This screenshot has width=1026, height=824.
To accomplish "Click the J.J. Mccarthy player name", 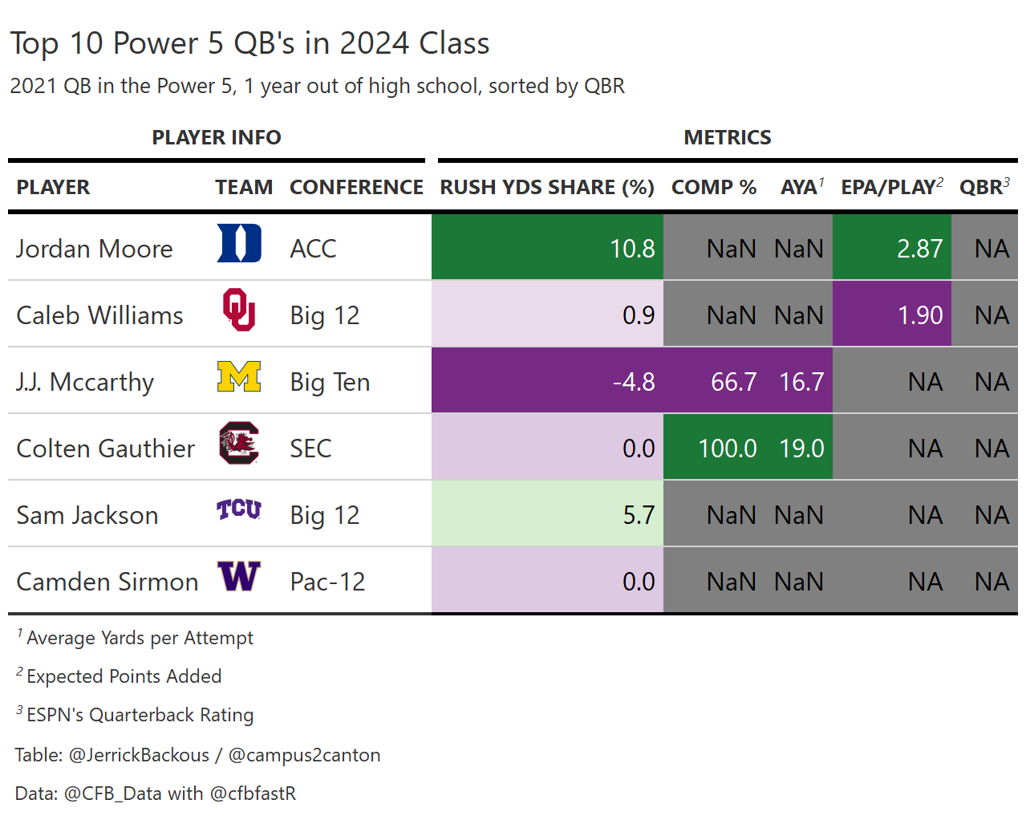I will coord(85,383).
